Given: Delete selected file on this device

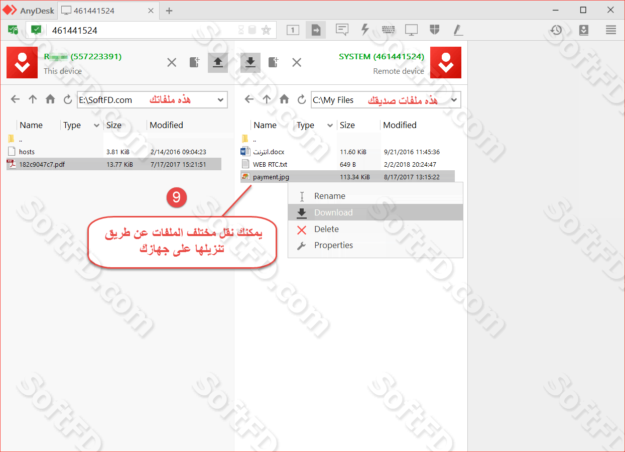Looking at the screenshot, I should pos(172,63).
